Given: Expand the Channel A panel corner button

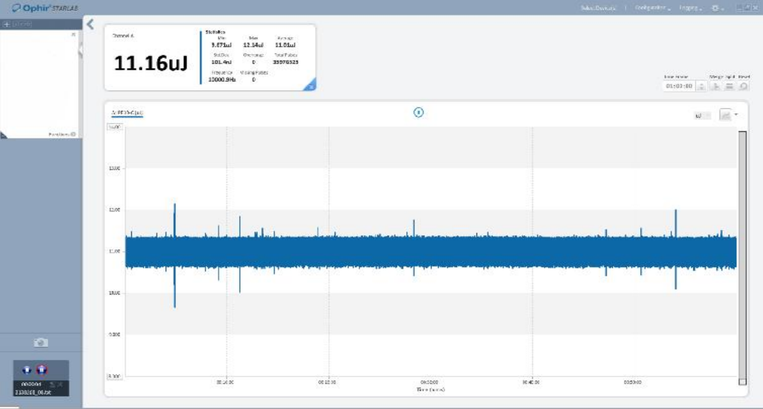Looking at the screenshot, I should 311,85.
